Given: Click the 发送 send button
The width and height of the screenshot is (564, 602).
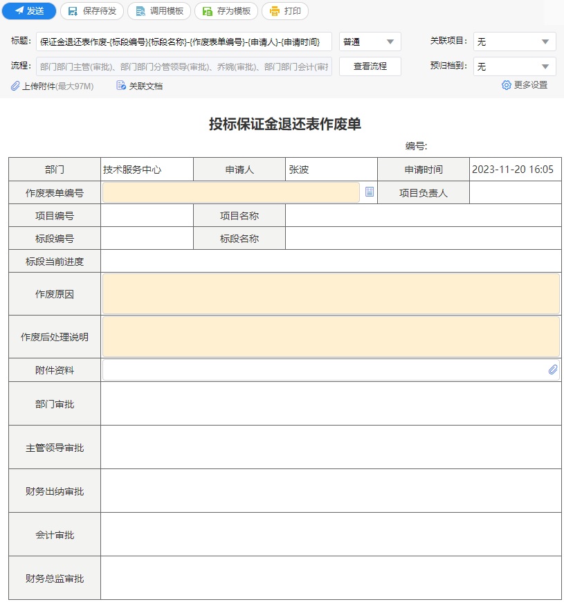Looking at the screenshot, I should pyautogui.click(x=29, y=11).
